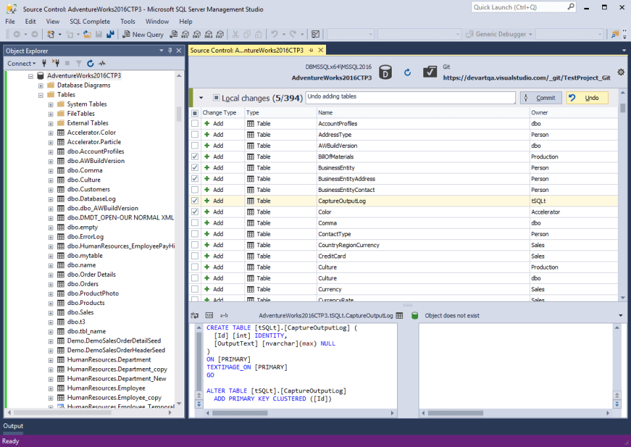Click the Save All toolbar icon
The width and height of the screenshot is (631, 447).
pos(109,34)
